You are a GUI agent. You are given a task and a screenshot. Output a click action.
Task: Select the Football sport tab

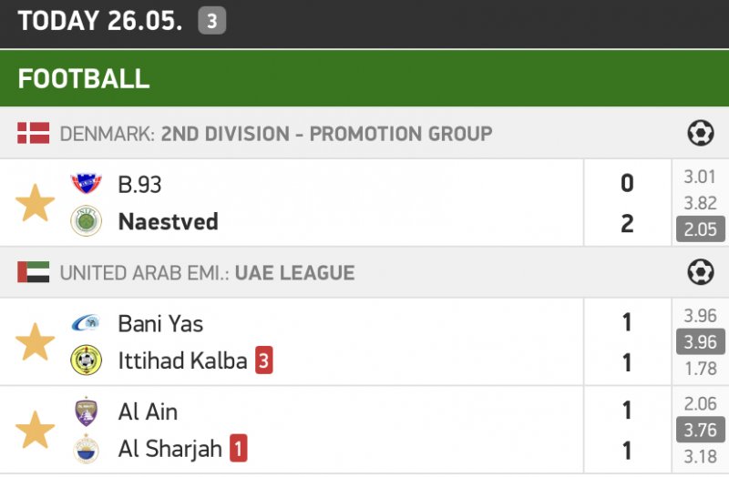tap(84, 78)
